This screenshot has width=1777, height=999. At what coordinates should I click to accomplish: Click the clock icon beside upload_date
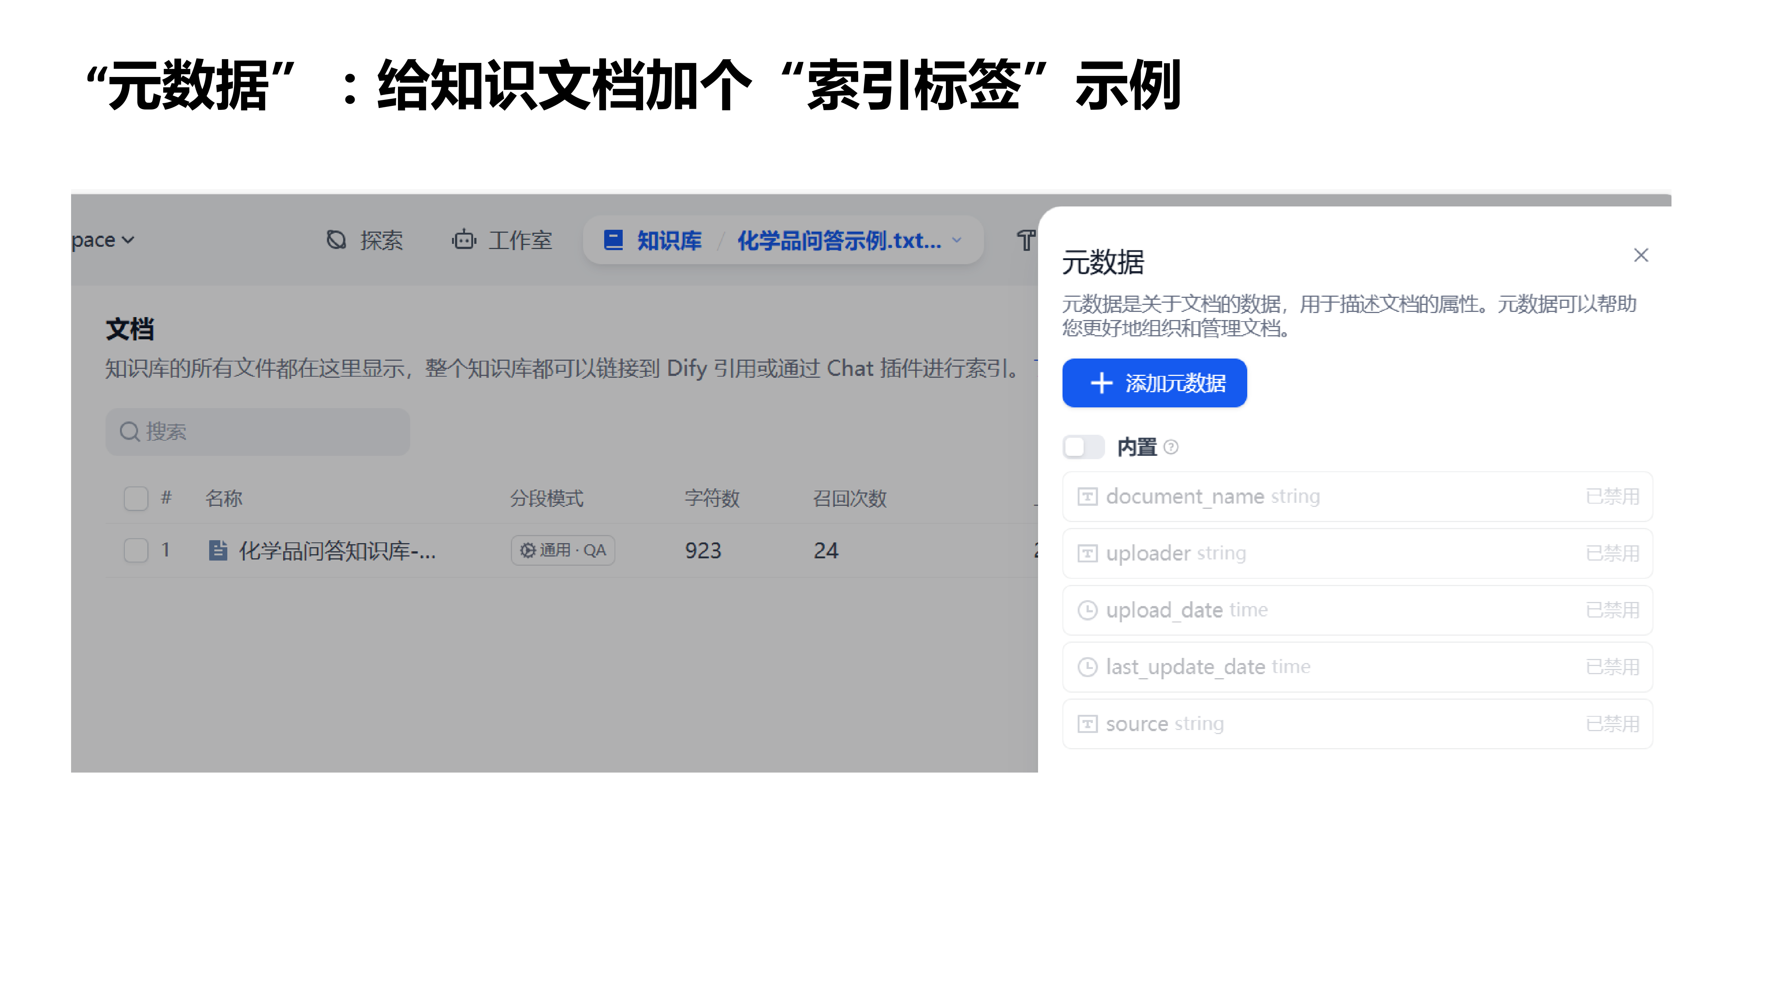coord(1087,609)
